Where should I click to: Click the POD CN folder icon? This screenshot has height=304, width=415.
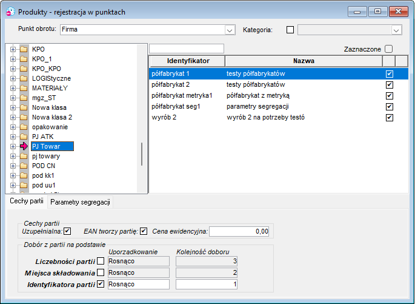24,166
